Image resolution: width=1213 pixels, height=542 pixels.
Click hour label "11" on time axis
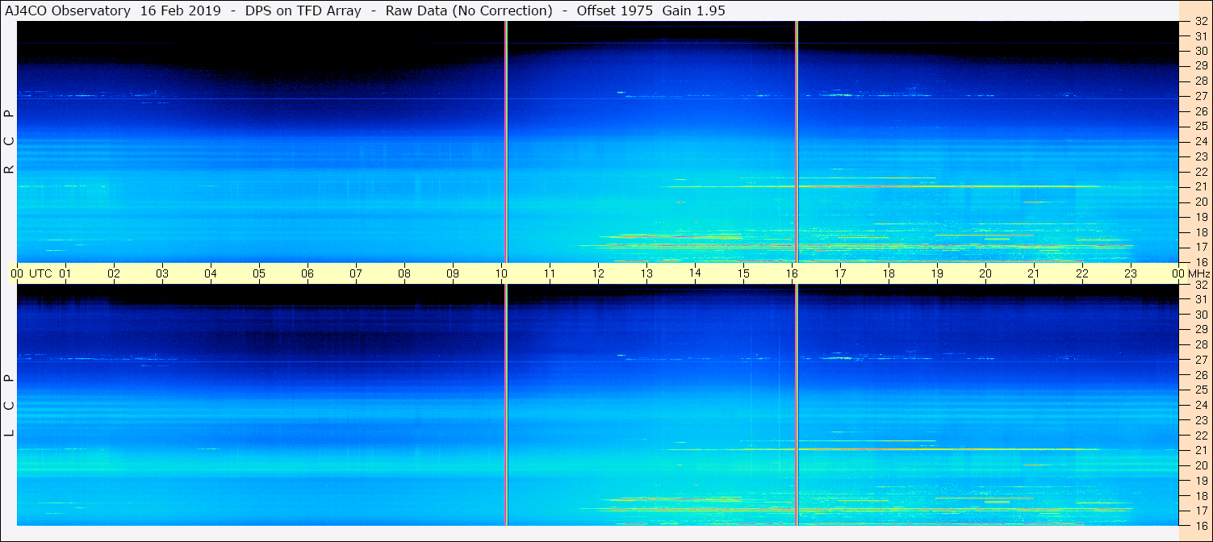550,273
